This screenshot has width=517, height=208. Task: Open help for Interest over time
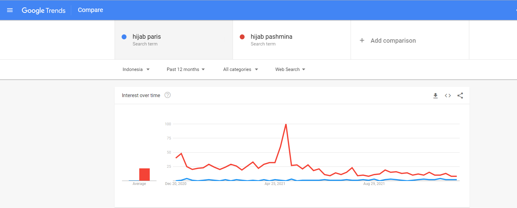coord(168,95)
